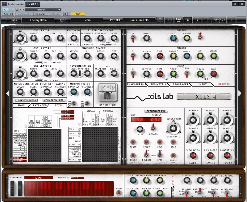This screenshot has width=247, height=202.
Task: Click the ERASE ALL red button
Action: coord(133,156)
